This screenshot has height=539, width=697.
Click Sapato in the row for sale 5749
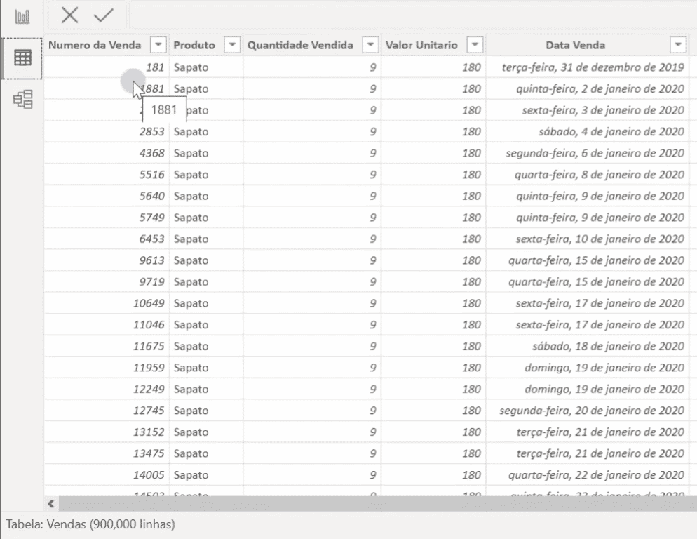(191, 218)
